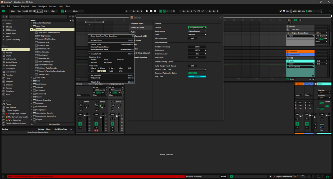Toggle MIDI map mode button

coord(295,11)
